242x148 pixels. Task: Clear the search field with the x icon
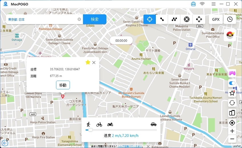[x=79, y=19]
